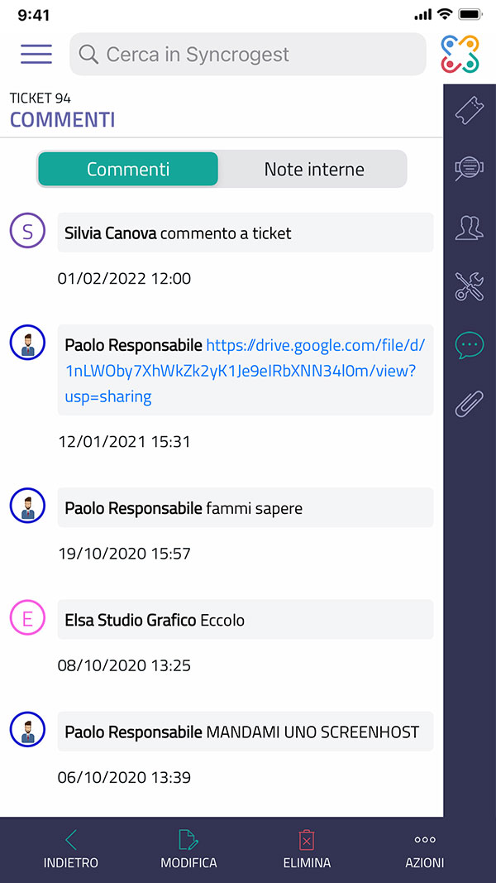496x883 pixels.
Task: Tap Silvia Canova's avatar circle
Action: pyautogui.click(x=27, y=232)
